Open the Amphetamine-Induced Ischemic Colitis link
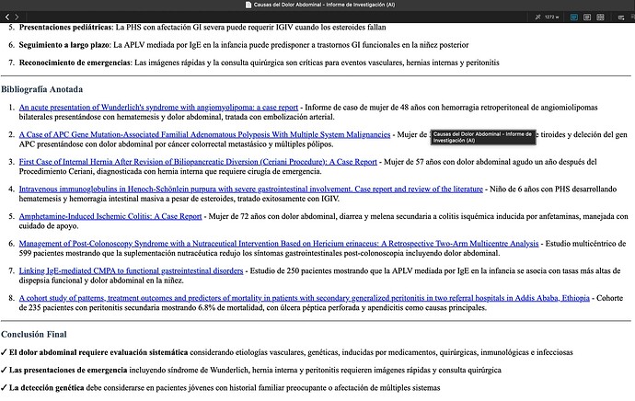 pyautogui.click(x=110, y=216)
